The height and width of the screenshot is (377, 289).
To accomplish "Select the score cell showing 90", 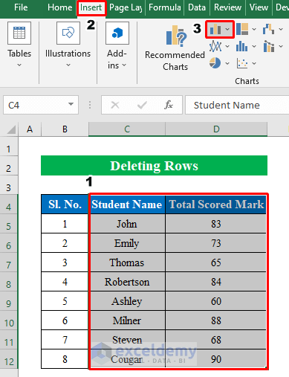I will (216, 359).
